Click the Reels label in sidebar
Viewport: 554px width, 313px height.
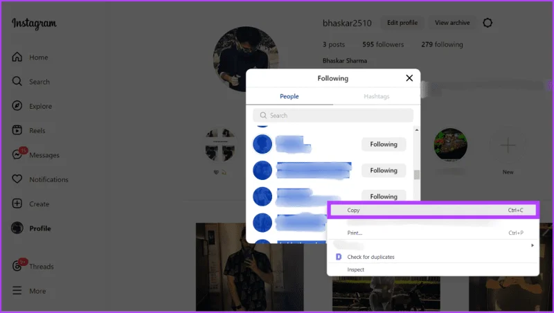[x=37, y=130]
